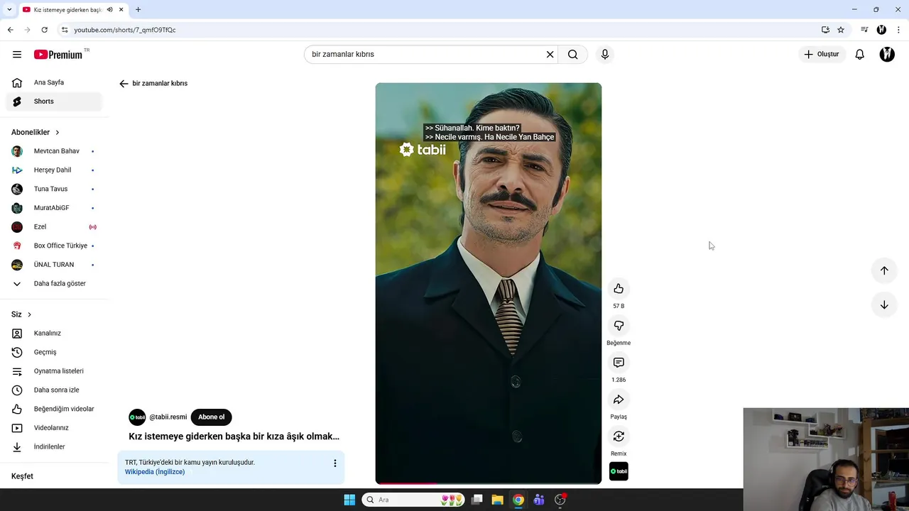This screenshot has height=511, width=909.
Task: Open Beğendiğim videolar list
Action: pos(54,409)
